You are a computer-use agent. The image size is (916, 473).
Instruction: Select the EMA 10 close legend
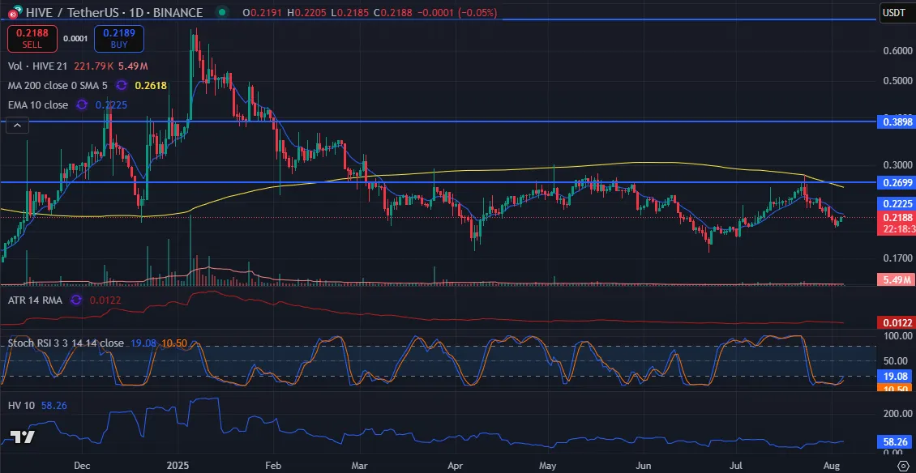pos(38,104)
